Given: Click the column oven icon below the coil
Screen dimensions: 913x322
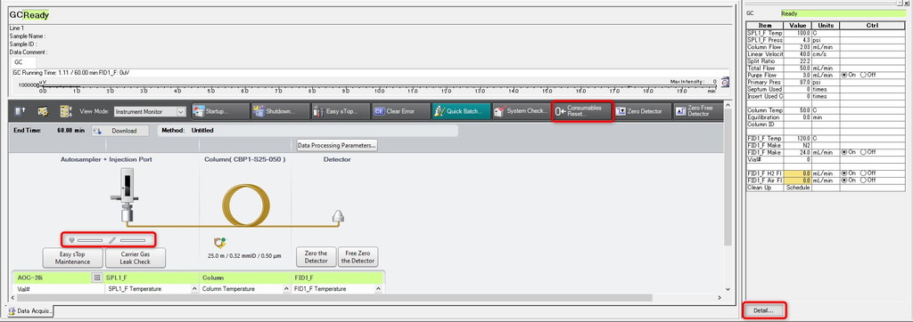Looking at the screenshot, I should click(220, 243).
